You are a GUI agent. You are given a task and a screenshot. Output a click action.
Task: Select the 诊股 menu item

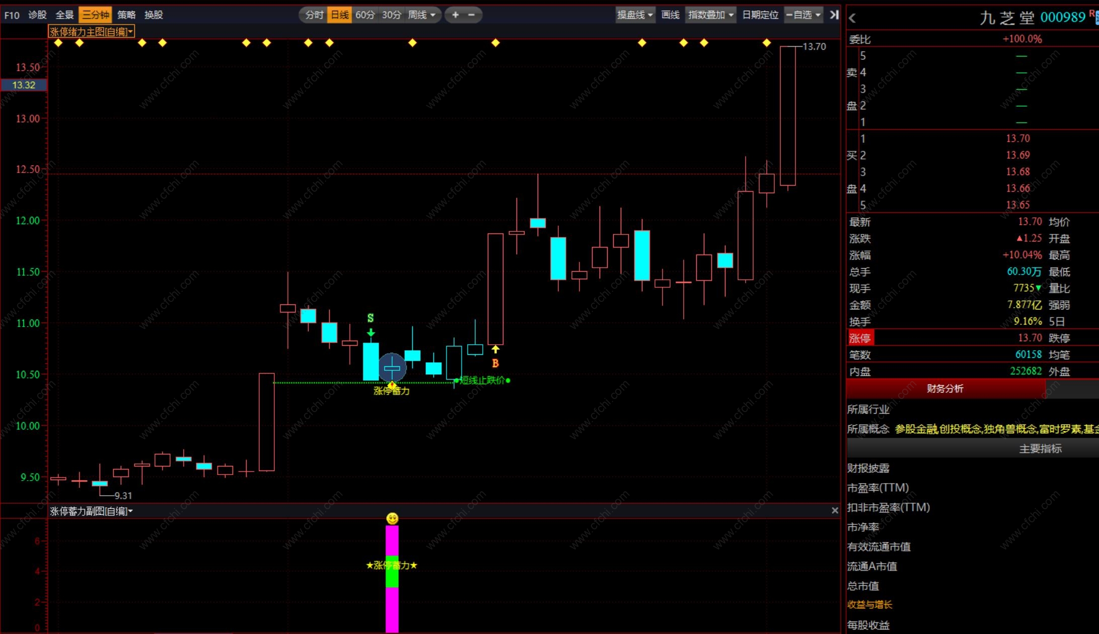[x=37, y=15]
